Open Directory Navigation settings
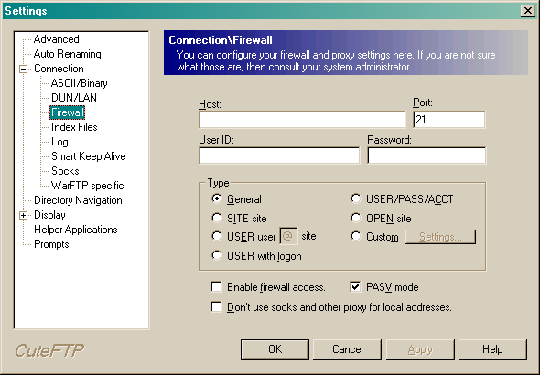The height and width of the screenshot is (375, 540). [78, 200]
